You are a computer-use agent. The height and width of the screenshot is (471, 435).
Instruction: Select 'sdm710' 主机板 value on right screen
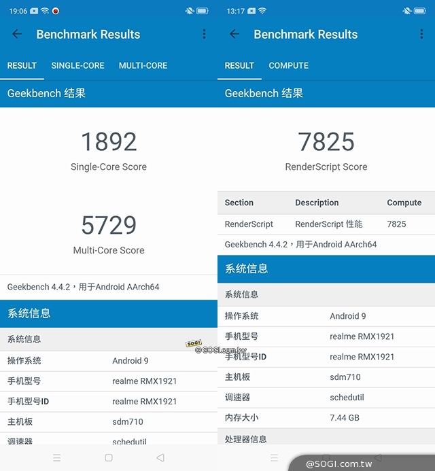coord(345,377)
